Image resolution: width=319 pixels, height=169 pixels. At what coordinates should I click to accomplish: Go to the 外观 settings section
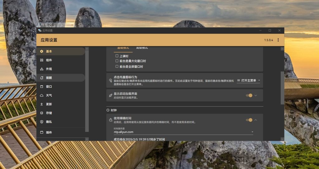coord(61,69)
